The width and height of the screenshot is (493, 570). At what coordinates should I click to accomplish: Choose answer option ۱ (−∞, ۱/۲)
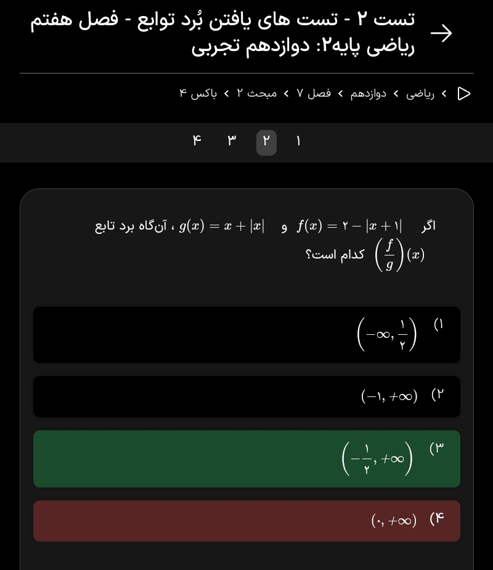(x=246, y=335)
